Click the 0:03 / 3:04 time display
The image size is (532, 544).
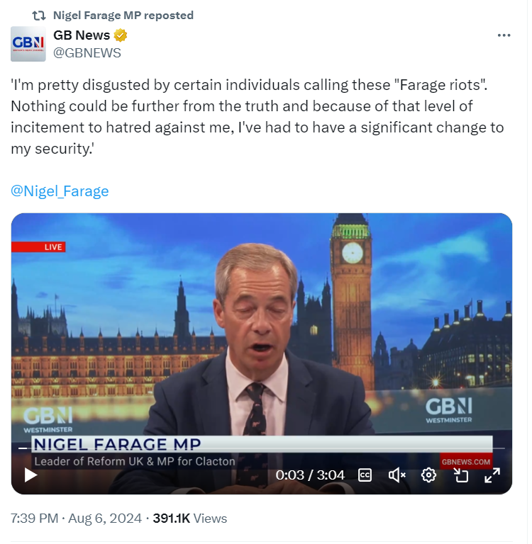coord(310,475)
